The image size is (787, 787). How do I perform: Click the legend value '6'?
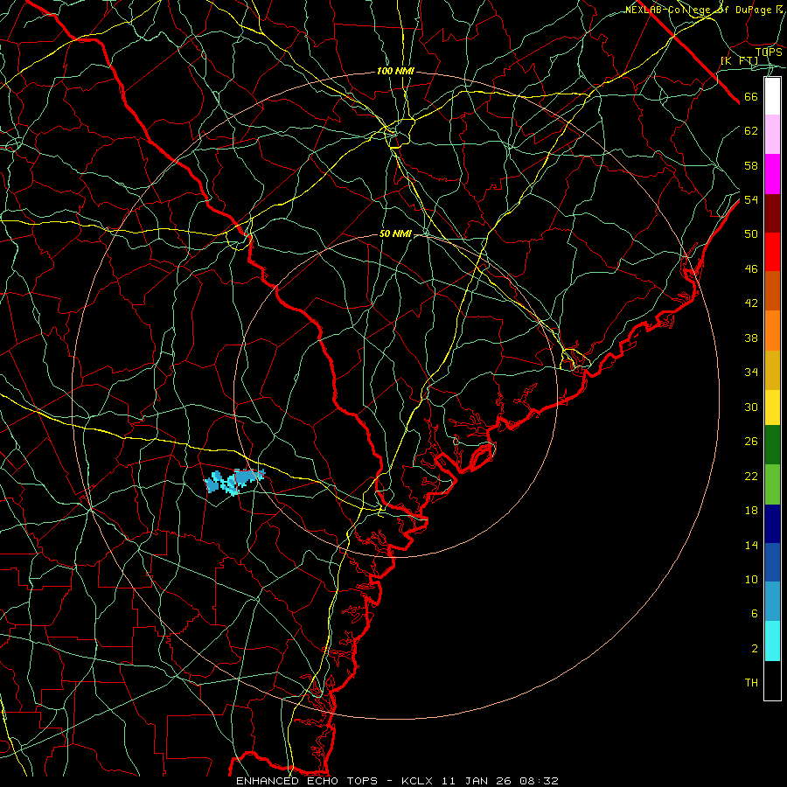tap(754, 614)
